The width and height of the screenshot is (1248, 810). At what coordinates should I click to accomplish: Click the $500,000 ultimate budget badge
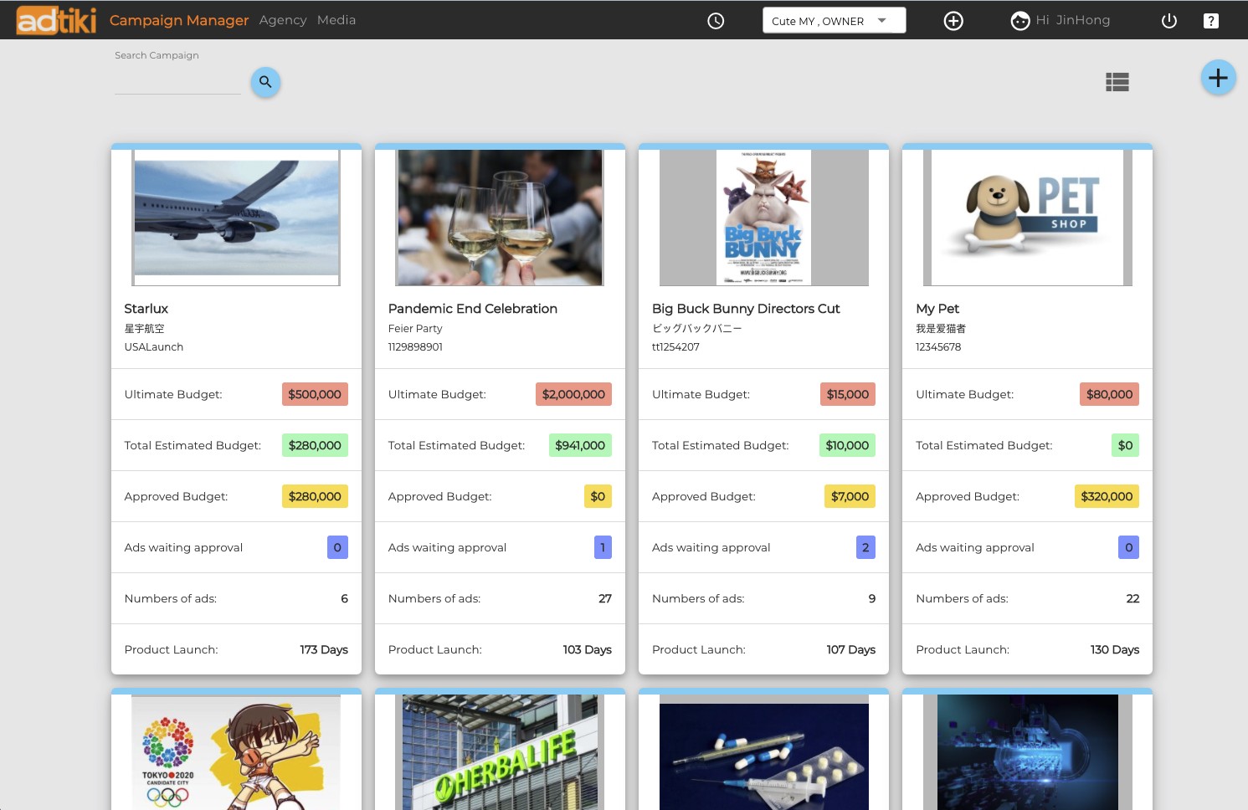tap(315, 394)
